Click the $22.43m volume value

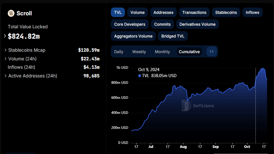[90, 59]
